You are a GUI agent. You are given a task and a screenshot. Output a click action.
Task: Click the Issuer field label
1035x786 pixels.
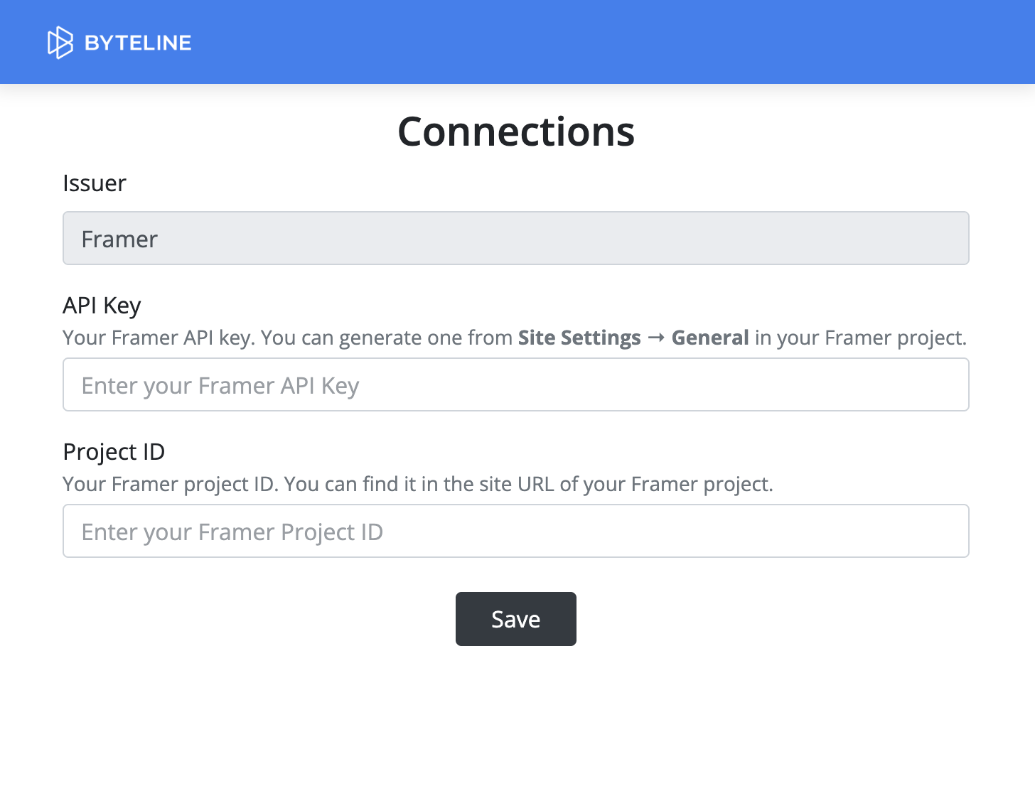(x=95, y=183)
